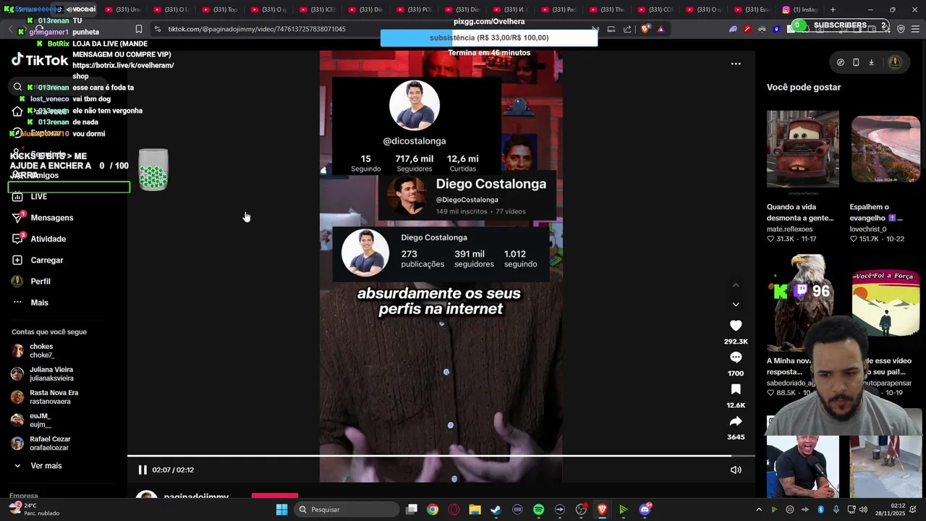Expand followed accounts with Ver mais
Viewport: 926px width, 521px height.
click(x=46, y=466)
